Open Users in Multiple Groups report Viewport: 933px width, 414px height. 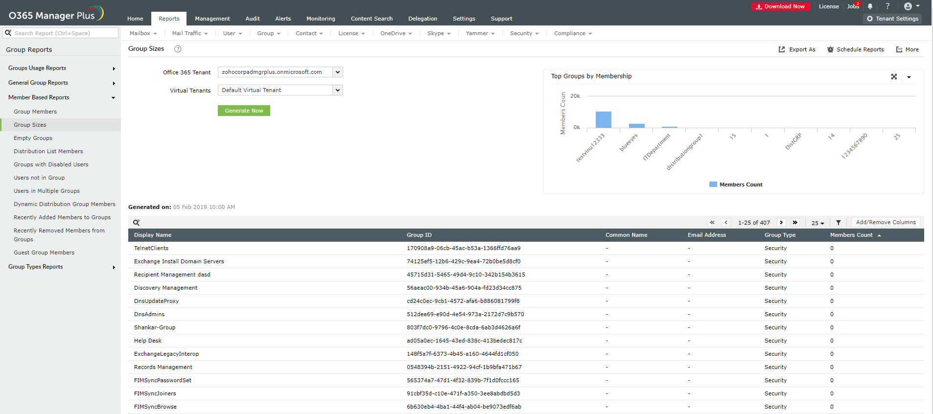coord(47,191)
